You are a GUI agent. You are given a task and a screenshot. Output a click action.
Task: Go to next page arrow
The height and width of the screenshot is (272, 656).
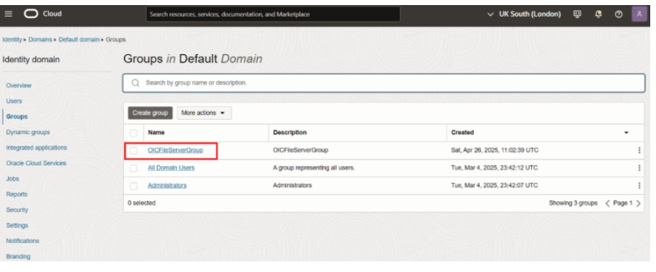(639, 203)
